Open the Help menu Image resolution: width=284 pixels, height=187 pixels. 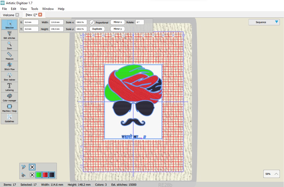[61, 9]
